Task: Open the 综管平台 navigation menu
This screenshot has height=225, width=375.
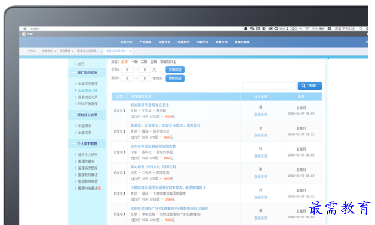Action: 222,42
